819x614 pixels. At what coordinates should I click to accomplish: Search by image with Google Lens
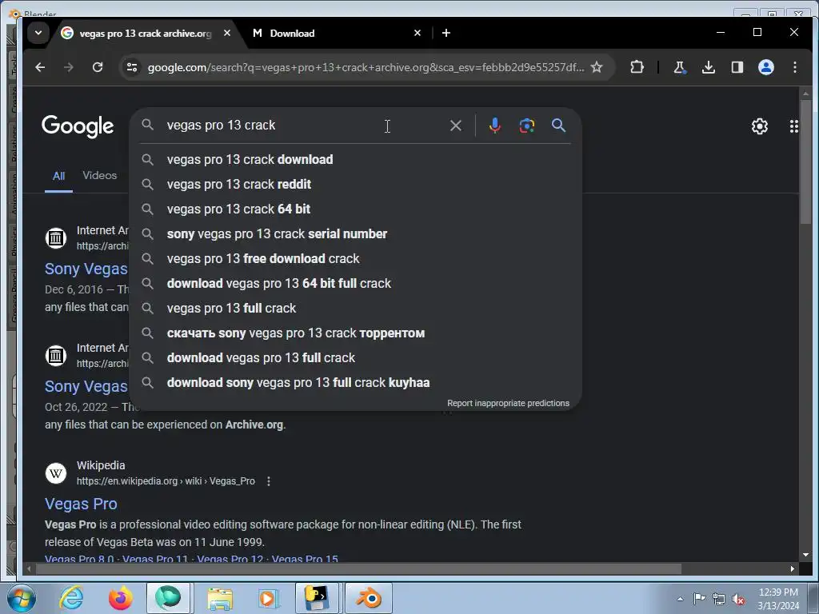pos(527,126)
